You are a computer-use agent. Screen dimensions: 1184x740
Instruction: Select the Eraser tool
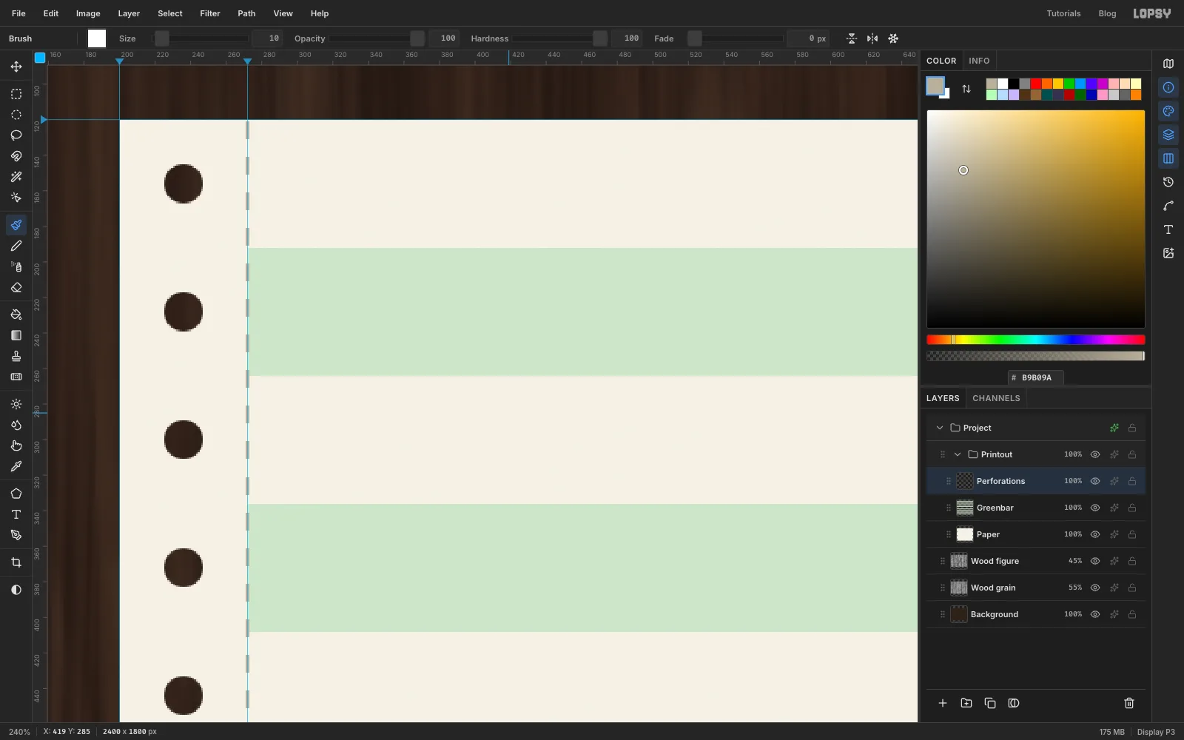point(16,287)
